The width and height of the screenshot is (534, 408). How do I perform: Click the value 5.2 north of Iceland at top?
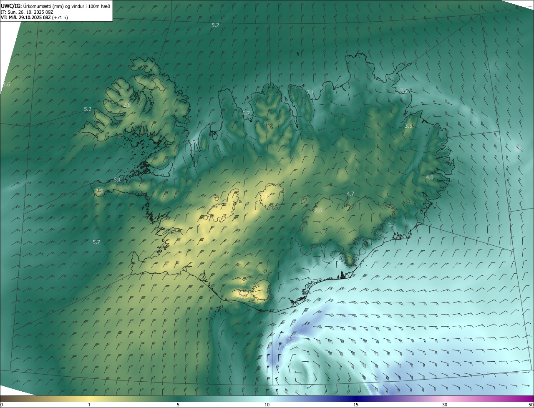(215, 25)
